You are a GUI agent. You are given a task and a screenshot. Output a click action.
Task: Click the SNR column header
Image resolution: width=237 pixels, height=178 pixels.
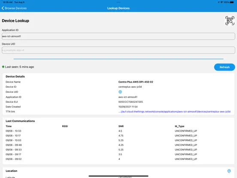click(x=121, y=126)
